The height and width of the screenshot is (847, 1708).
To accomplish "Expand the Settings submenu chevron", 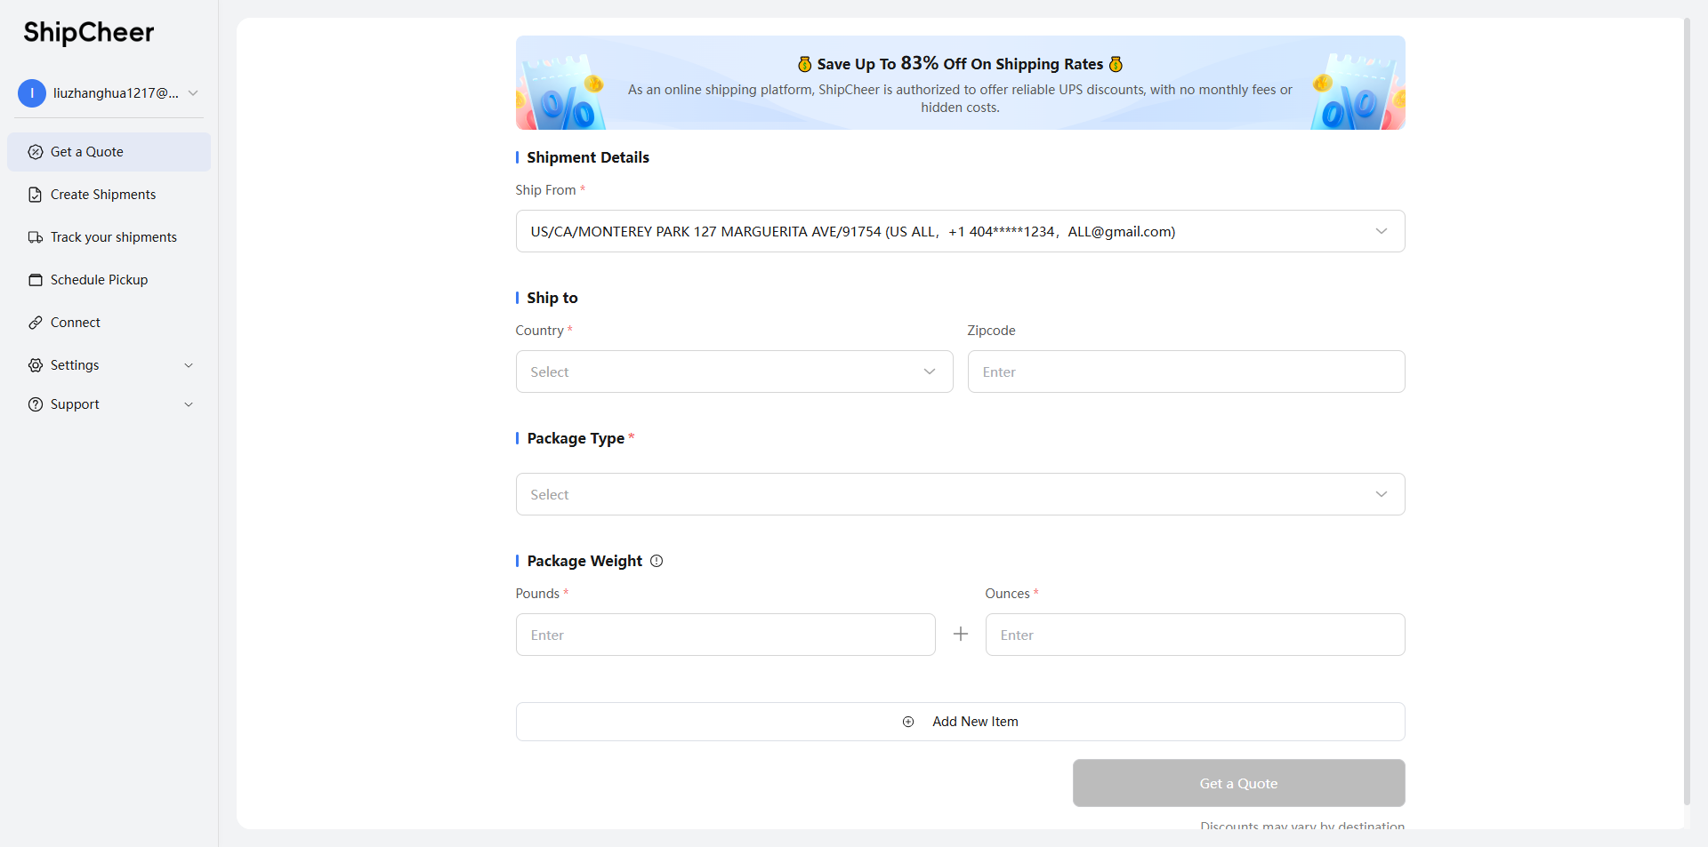I will (x=189, y=365).
